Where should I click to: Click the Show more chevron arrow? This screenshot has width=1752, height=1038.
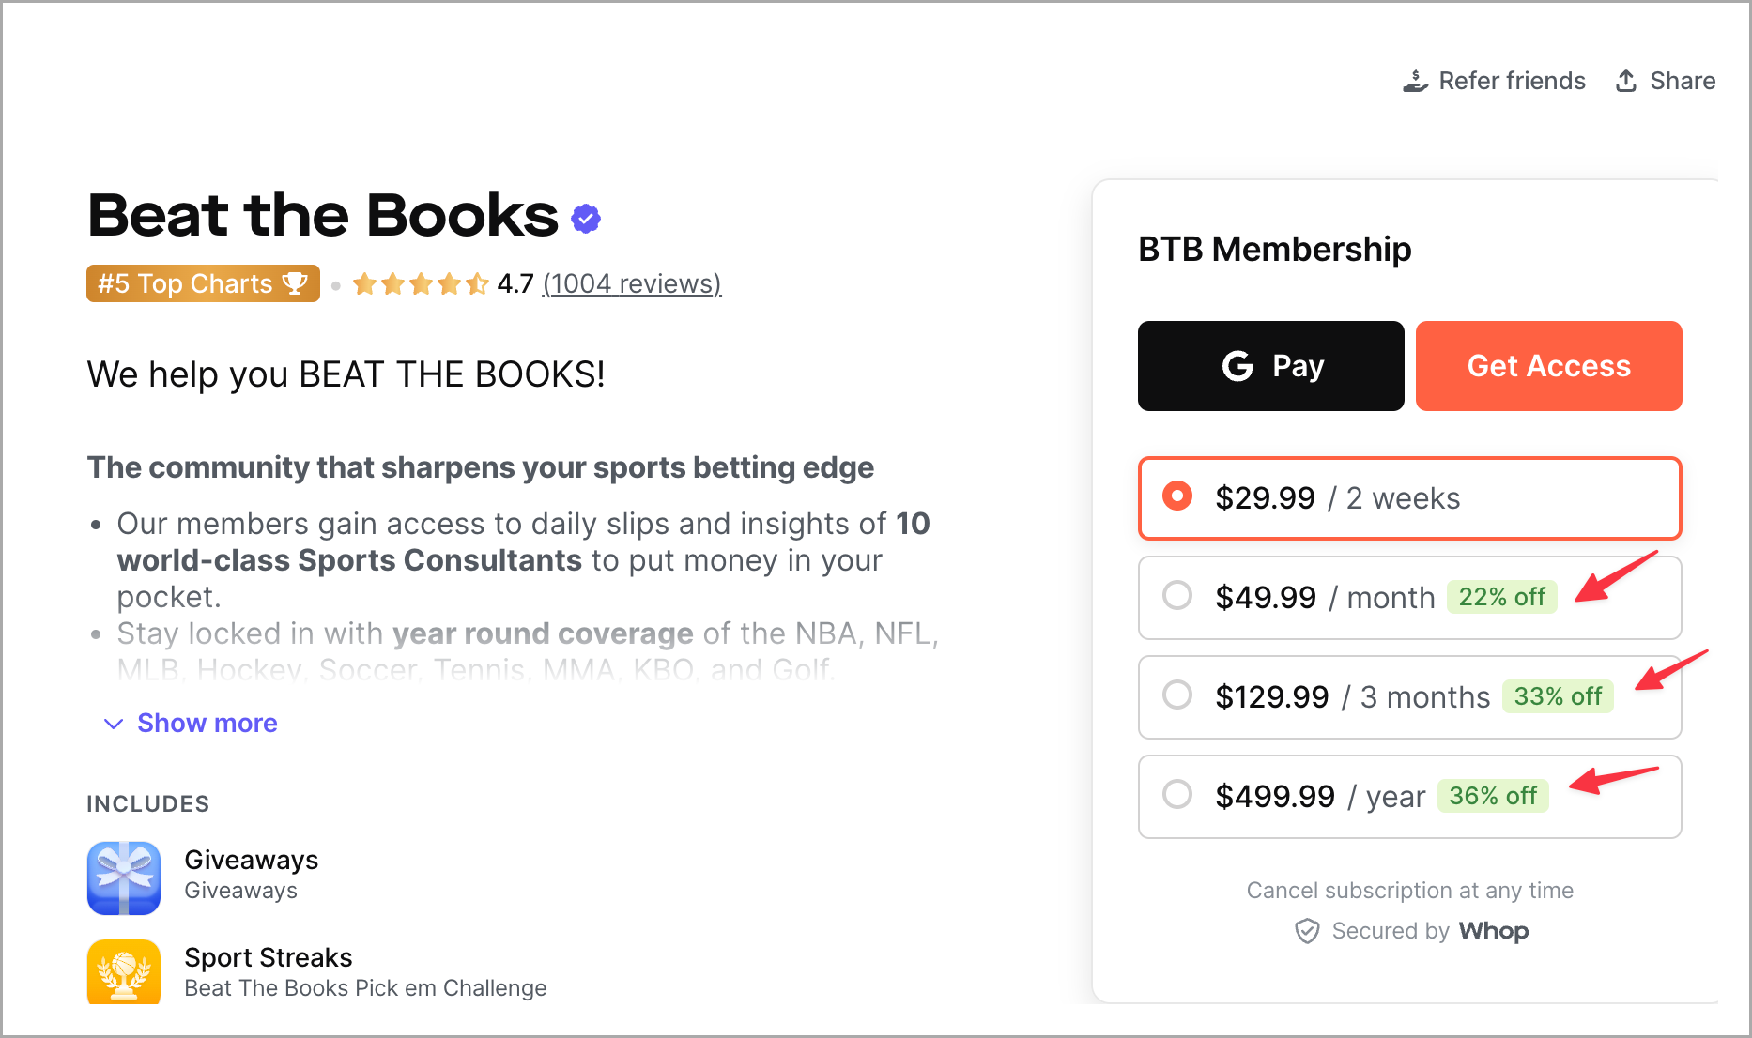pos(114,724)
